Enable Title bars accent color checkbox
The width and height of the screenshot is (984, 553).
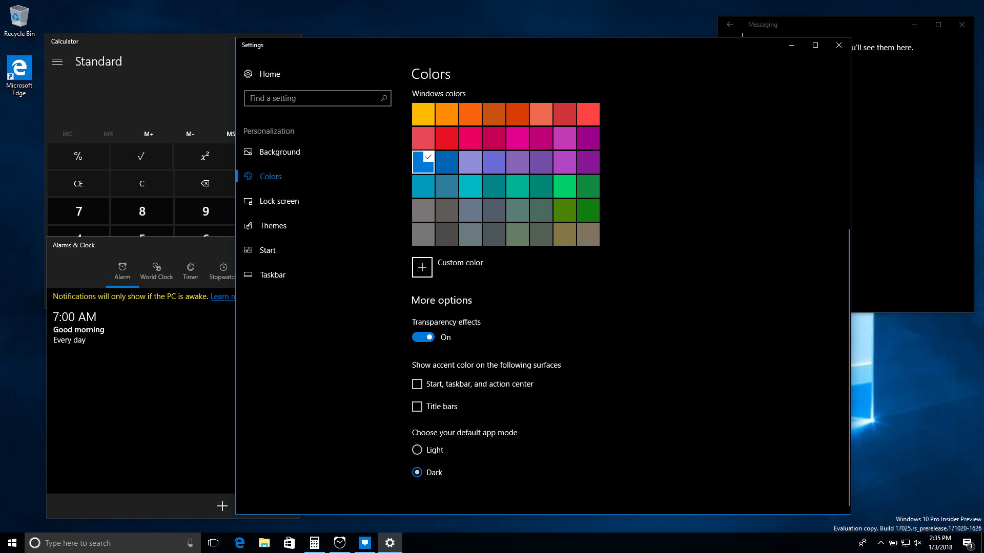(x=417, y=407)
